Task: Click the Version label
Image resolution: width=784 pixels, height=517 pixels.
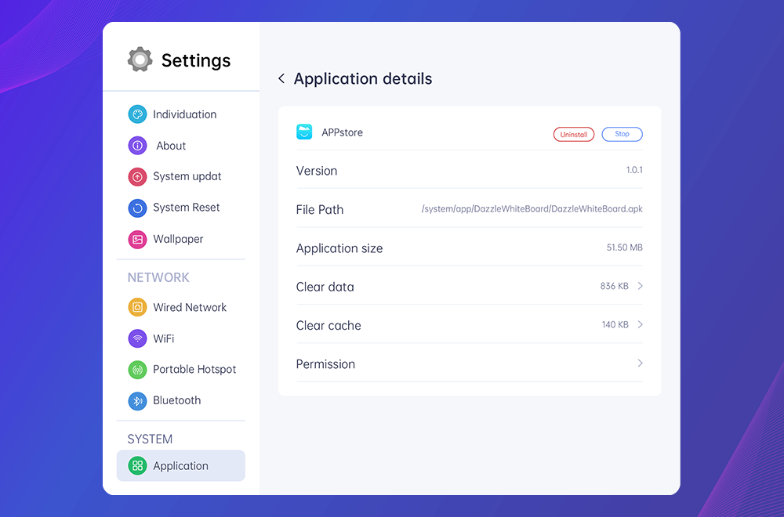Action: click(317, 171)
